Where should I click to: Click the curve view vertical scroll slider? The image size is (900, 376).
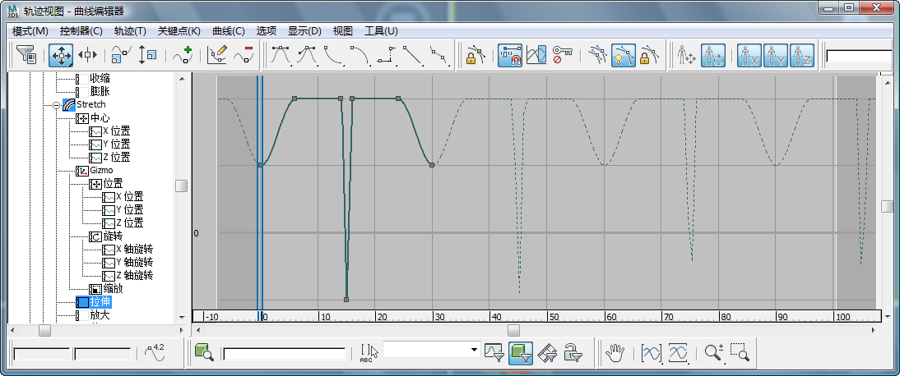coord(888,206)
